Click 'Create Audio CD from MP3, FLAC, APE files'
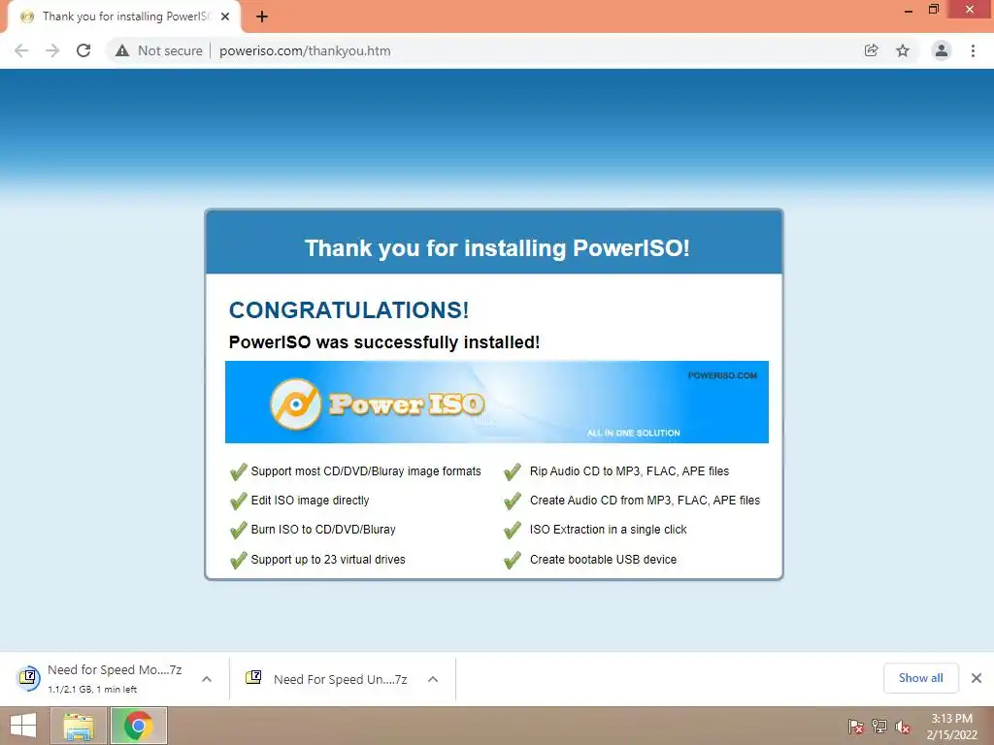Image resolution: width=994 pixels, height=745 pixels. pos(645,501)
